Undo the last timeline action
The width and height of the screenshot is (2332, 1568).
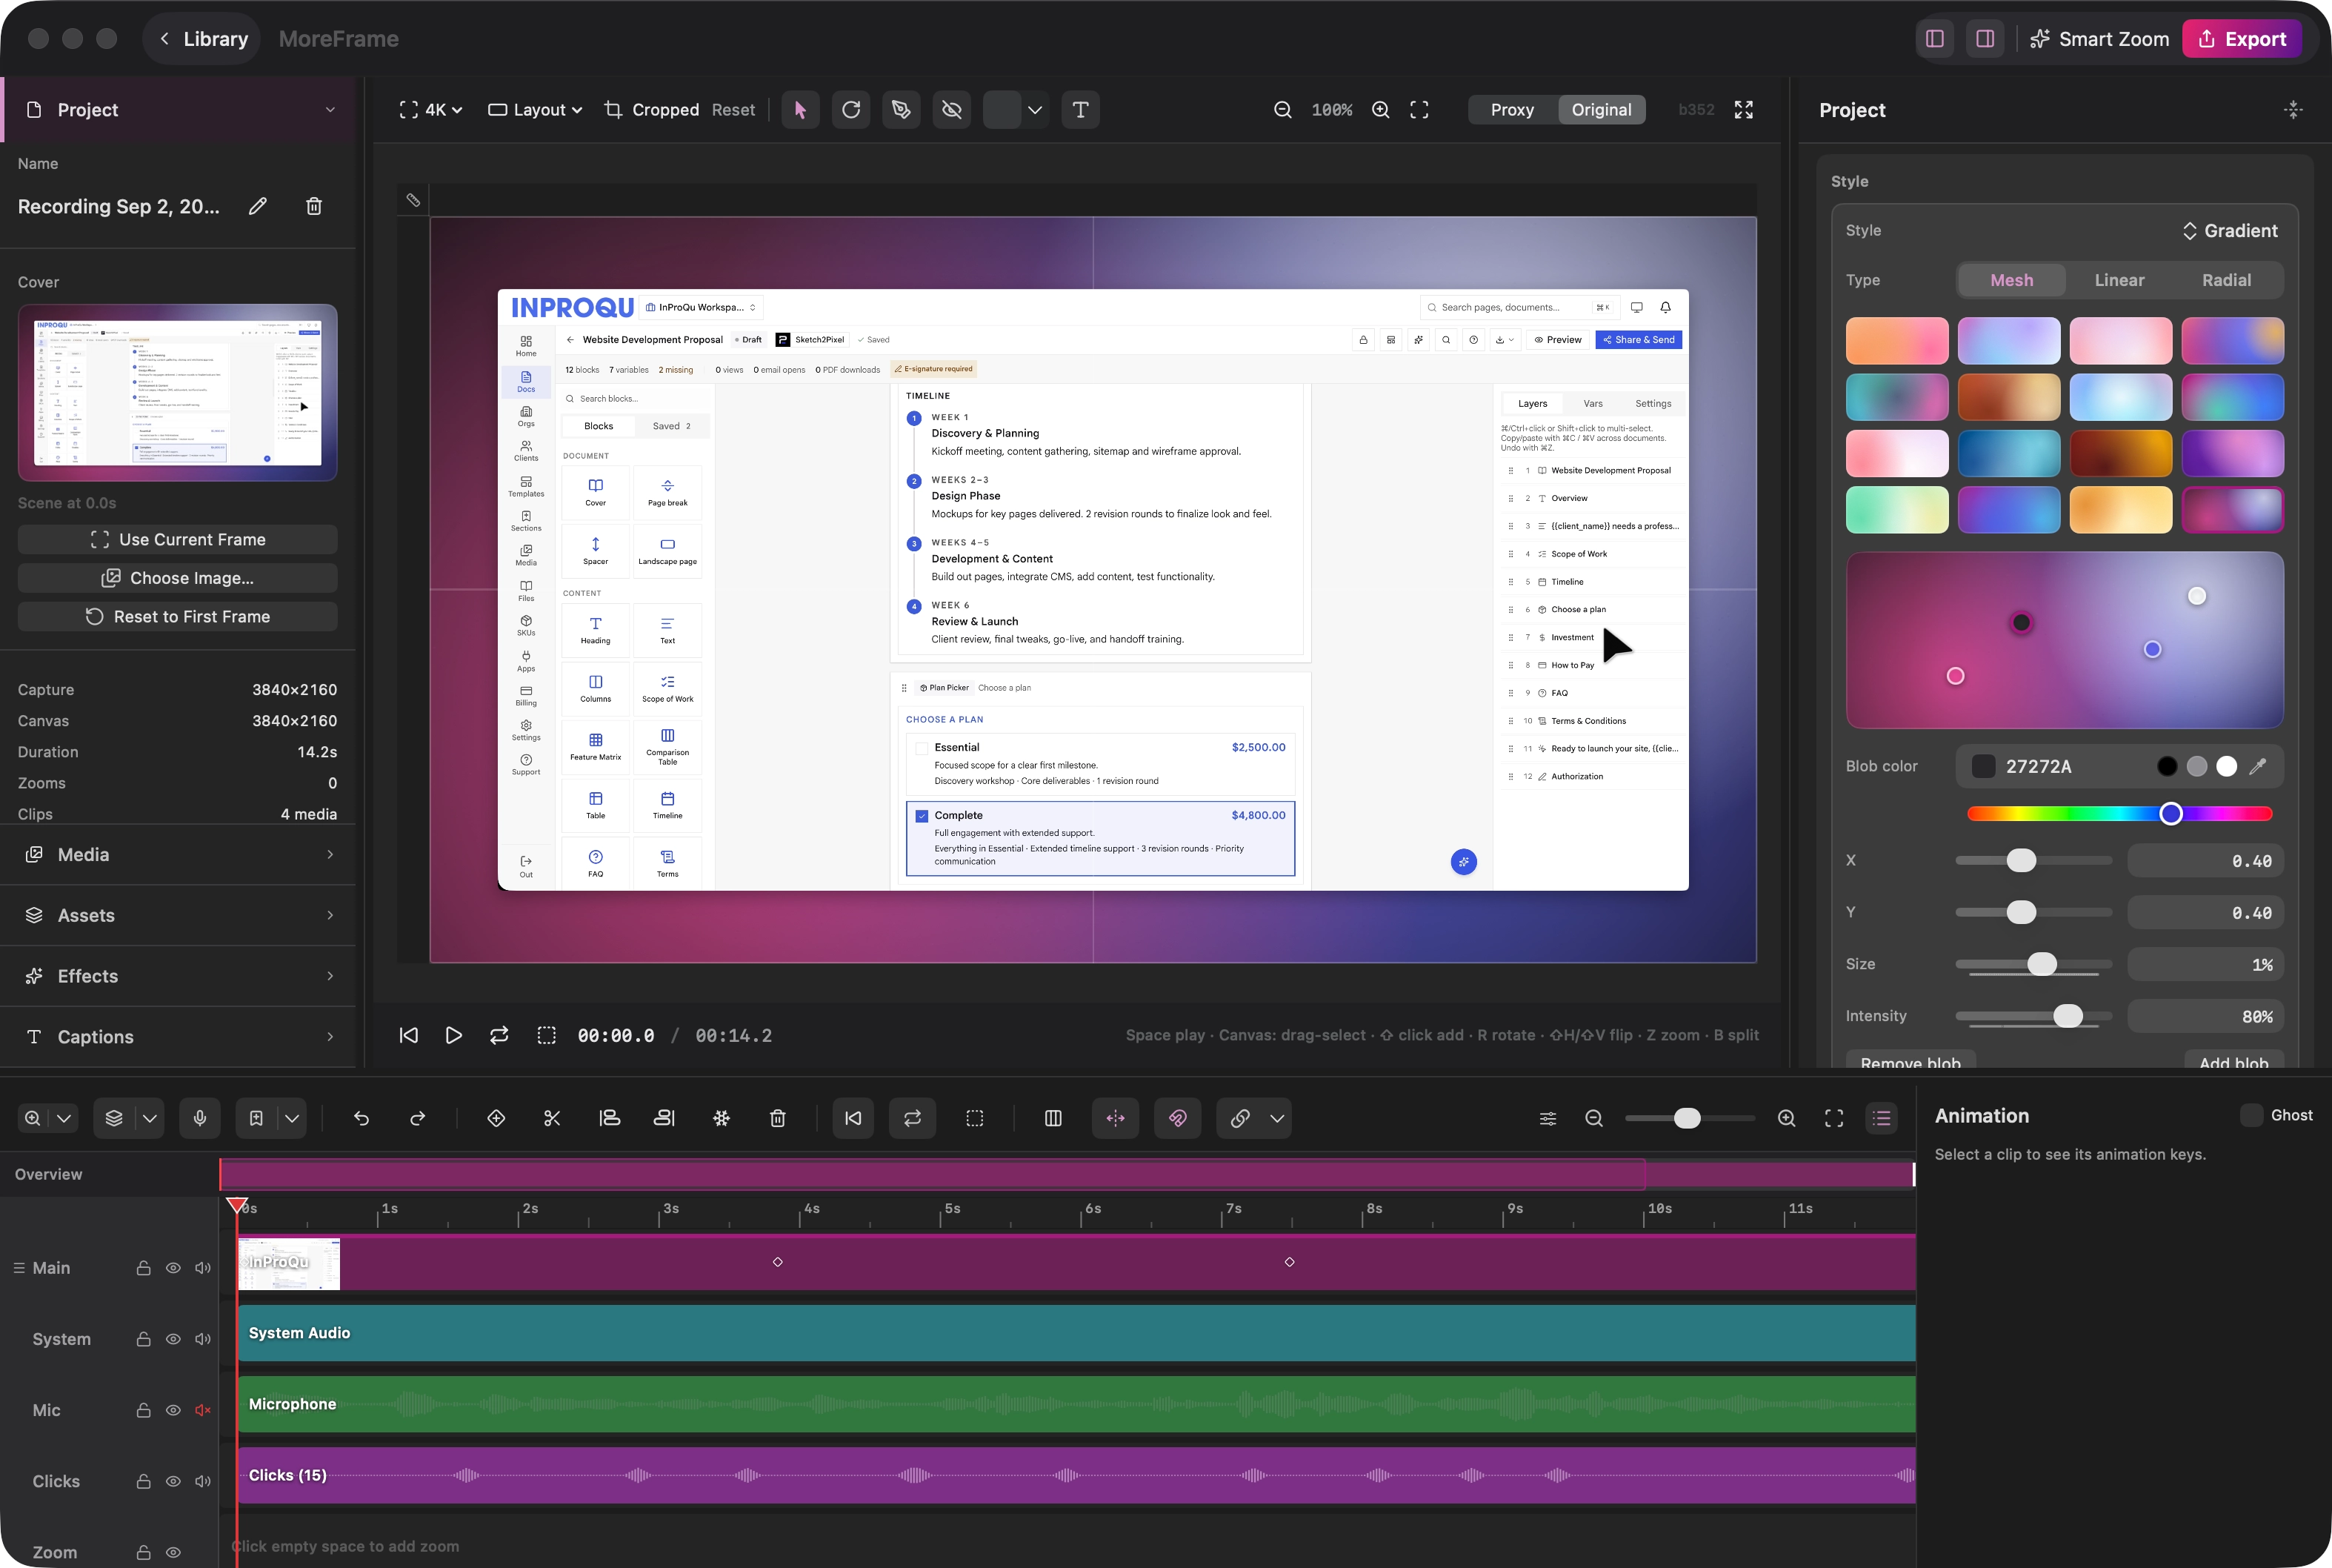pos(362,1118)
